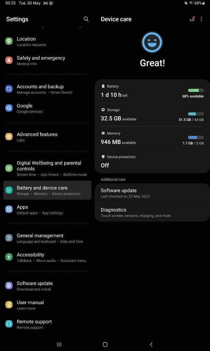The height and width of the screenshot is (351, 210).
Task: Tap Software update last checked 22 May 2023
Action: pos(152,193)
